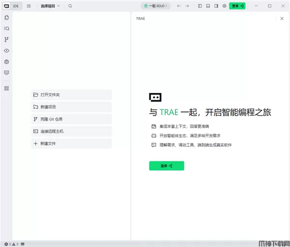Open the extensions grid icon in sidebar
This screenshot has width=290, height=247.
click(7, 89)
